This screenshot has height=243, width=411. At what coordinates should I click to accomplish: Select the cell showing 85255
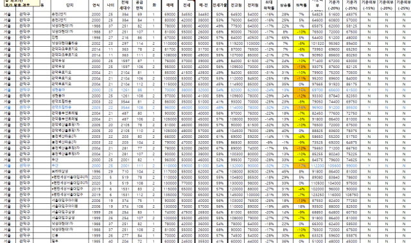click(317, 154)
